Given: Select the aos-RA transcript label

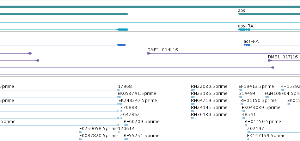Looking at the screenshot, I should (246, 26).
